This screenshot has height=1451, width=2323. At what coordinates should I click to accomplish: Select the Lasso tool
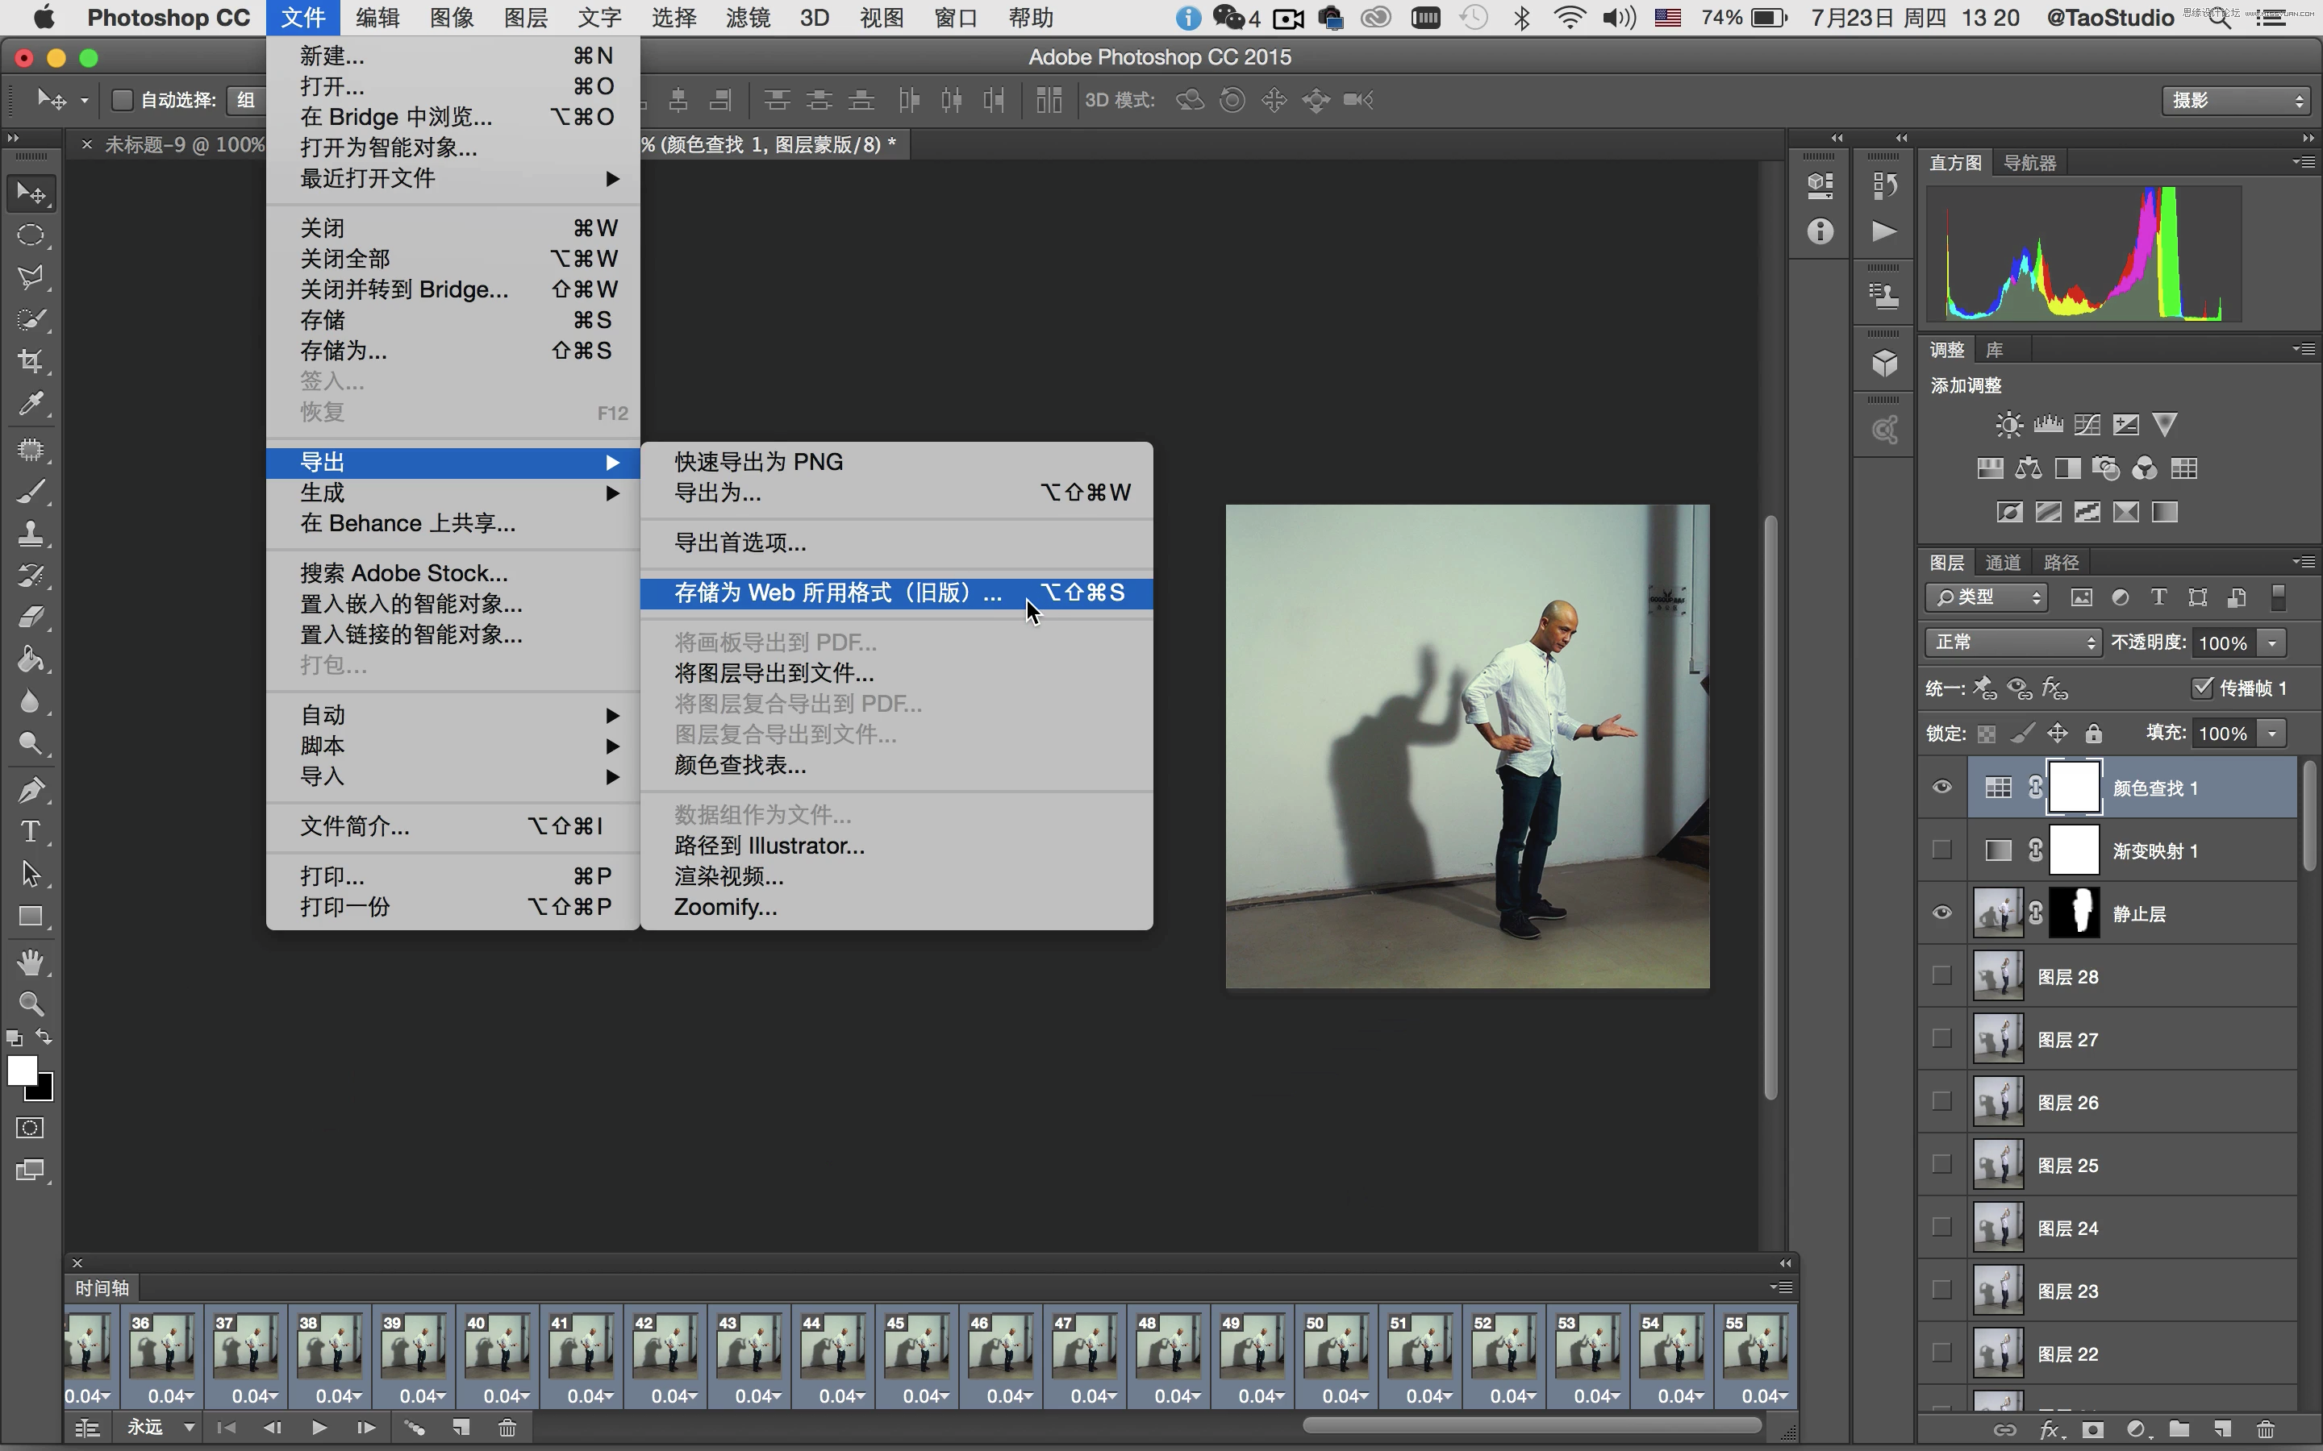pyautogui.click(x=31, y=272)
